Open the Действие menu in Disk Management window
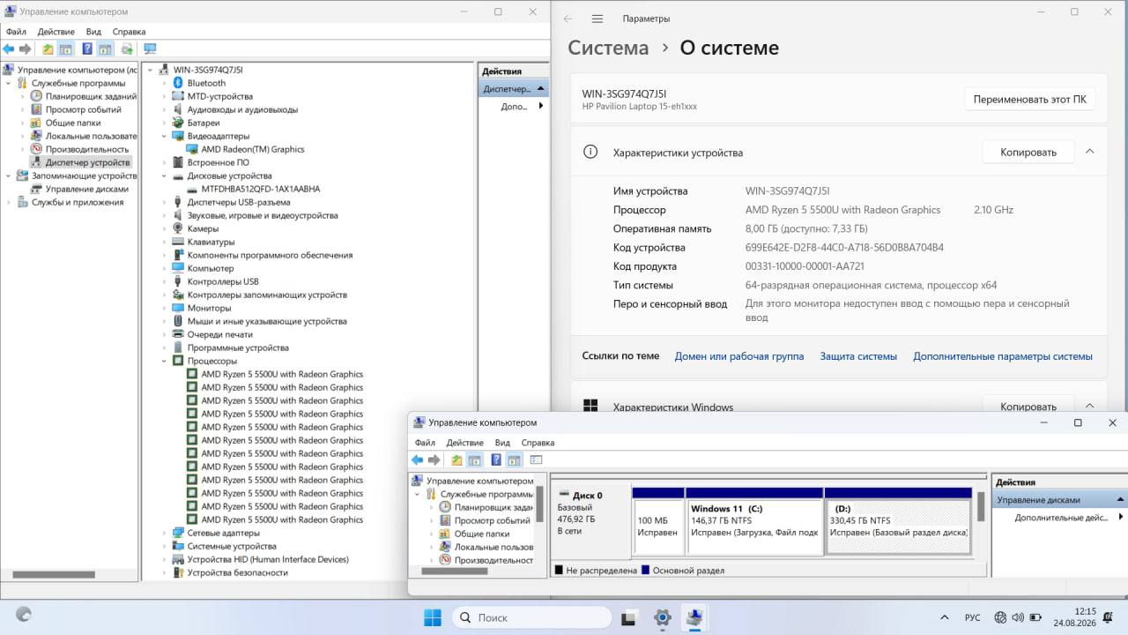Screen dimensions: 1128x635 [464, 443]
